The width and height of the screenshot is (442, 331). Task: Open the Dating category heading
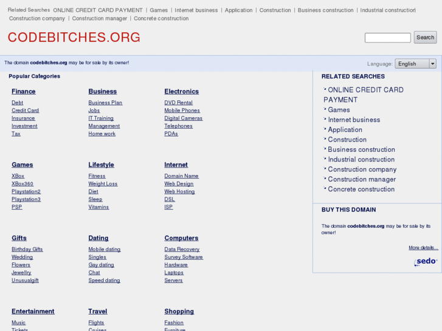click(x=98, y=238)
